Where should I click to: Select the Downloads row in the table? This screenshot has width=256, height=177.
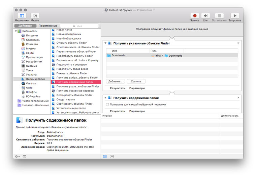click(172, 56)
